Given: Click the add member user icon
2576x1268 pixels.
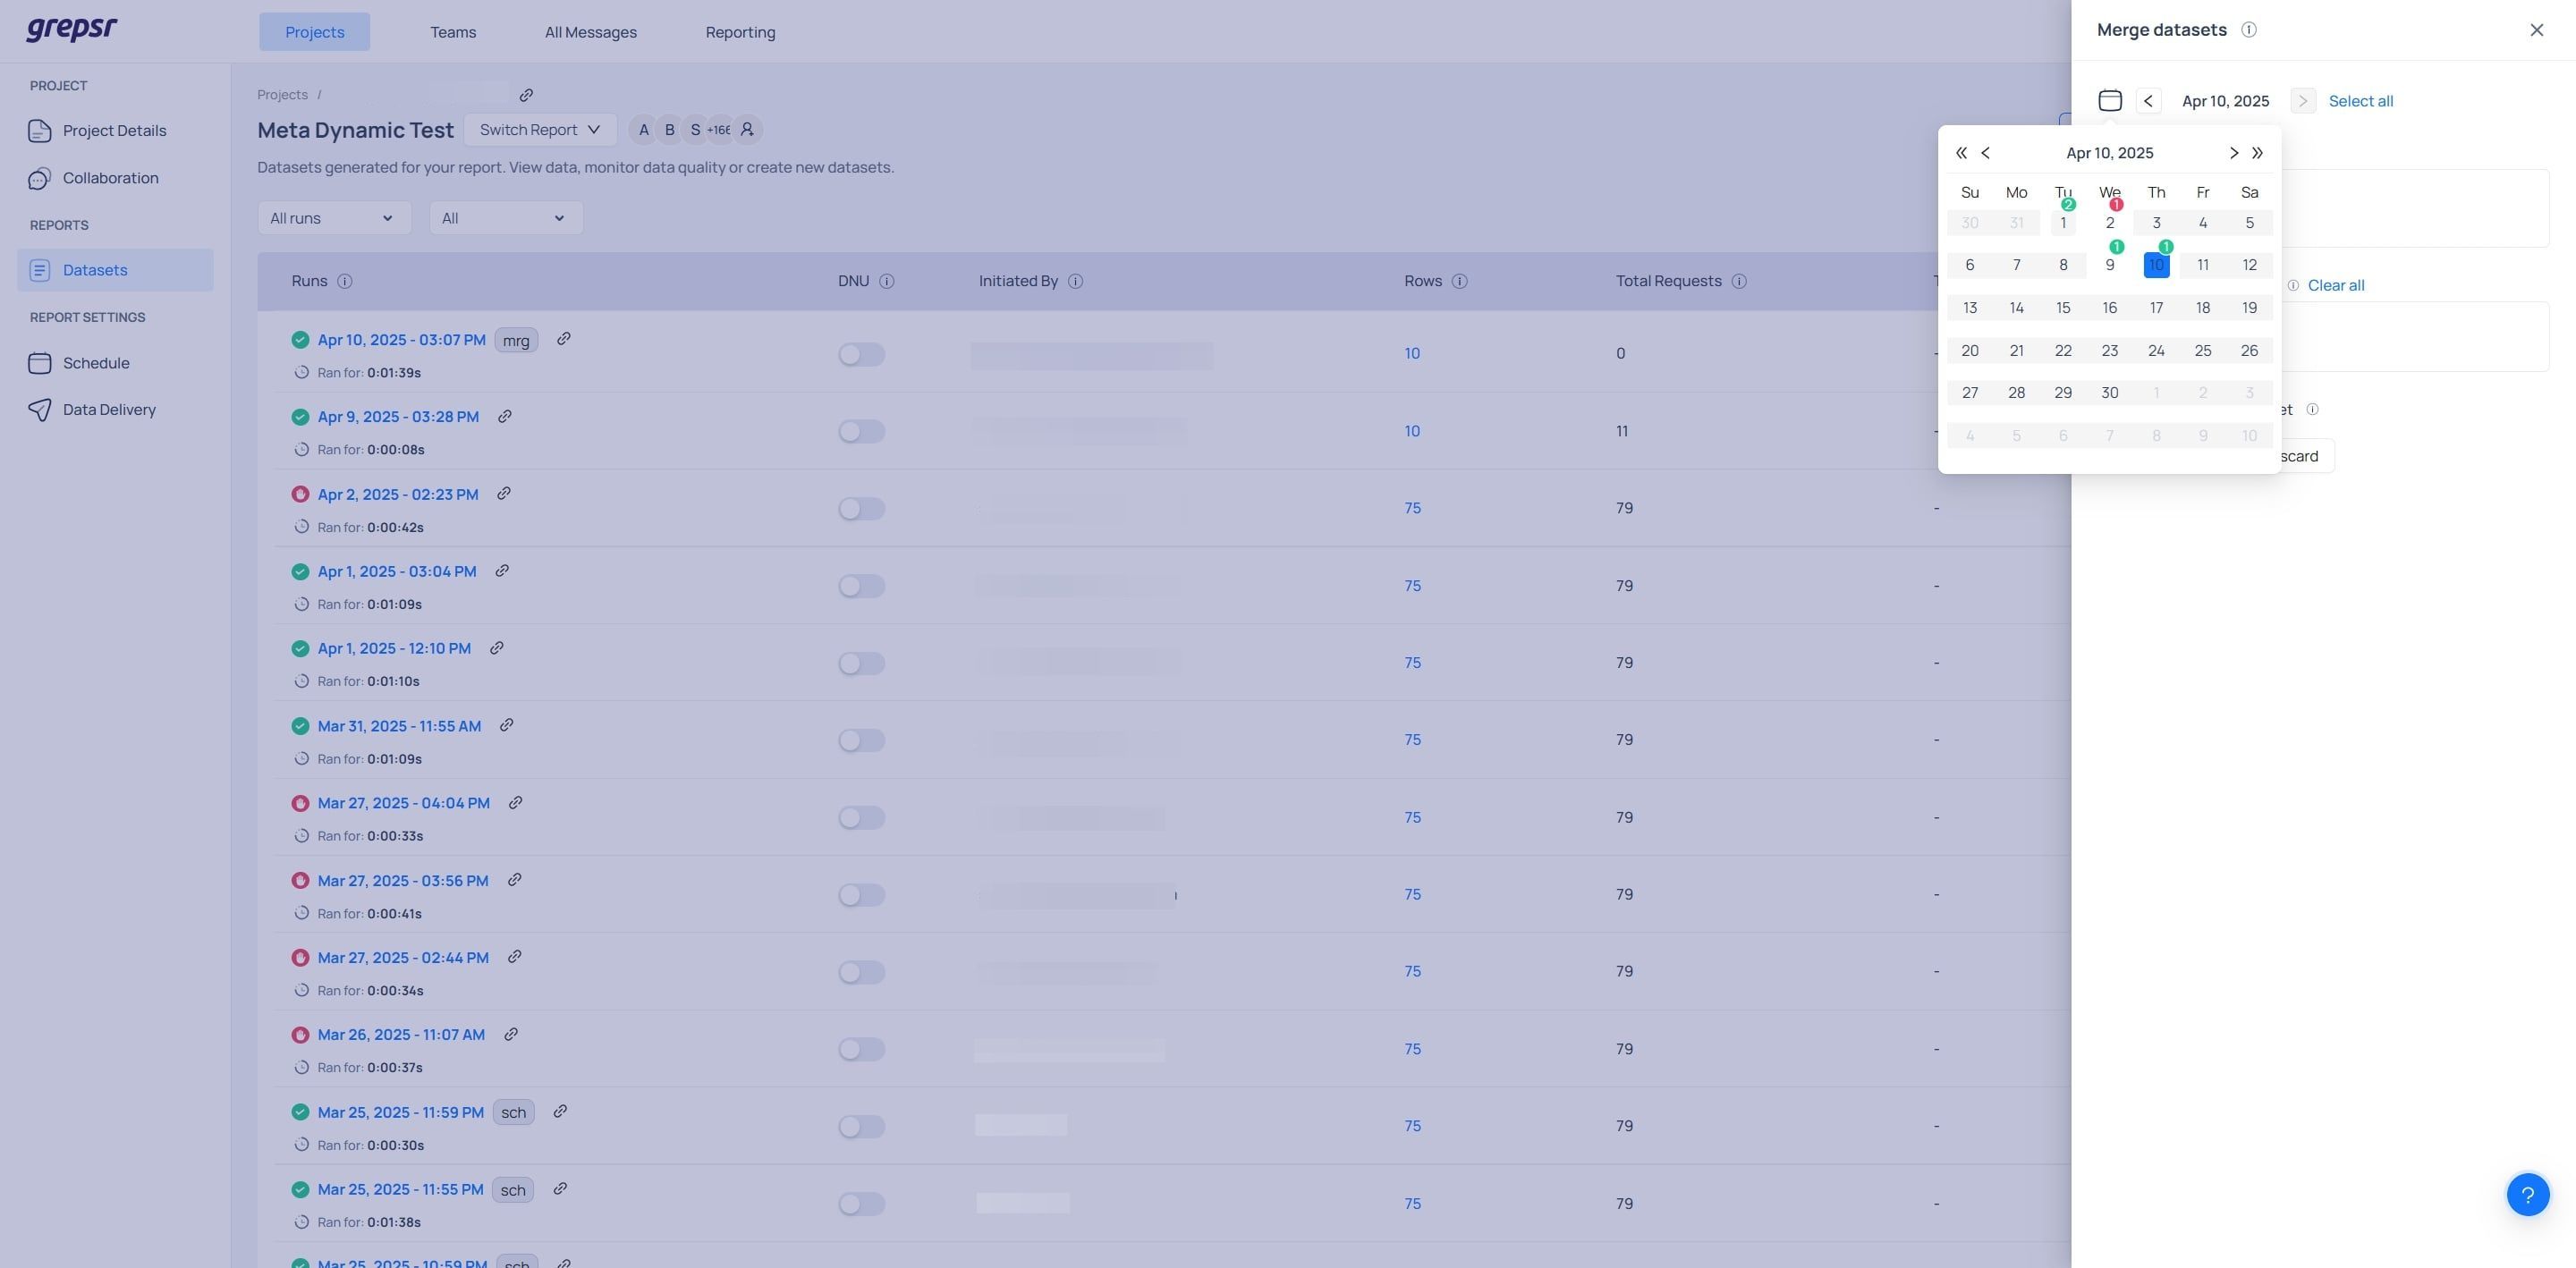Looking at the screenshot, I should 747,130.
